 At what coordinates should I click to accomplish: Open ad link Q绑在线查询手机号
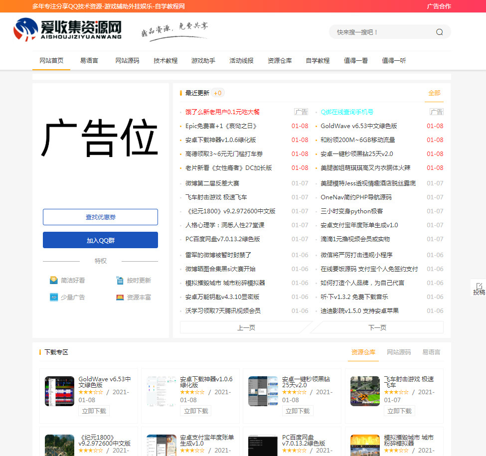[x=347, y=112]
